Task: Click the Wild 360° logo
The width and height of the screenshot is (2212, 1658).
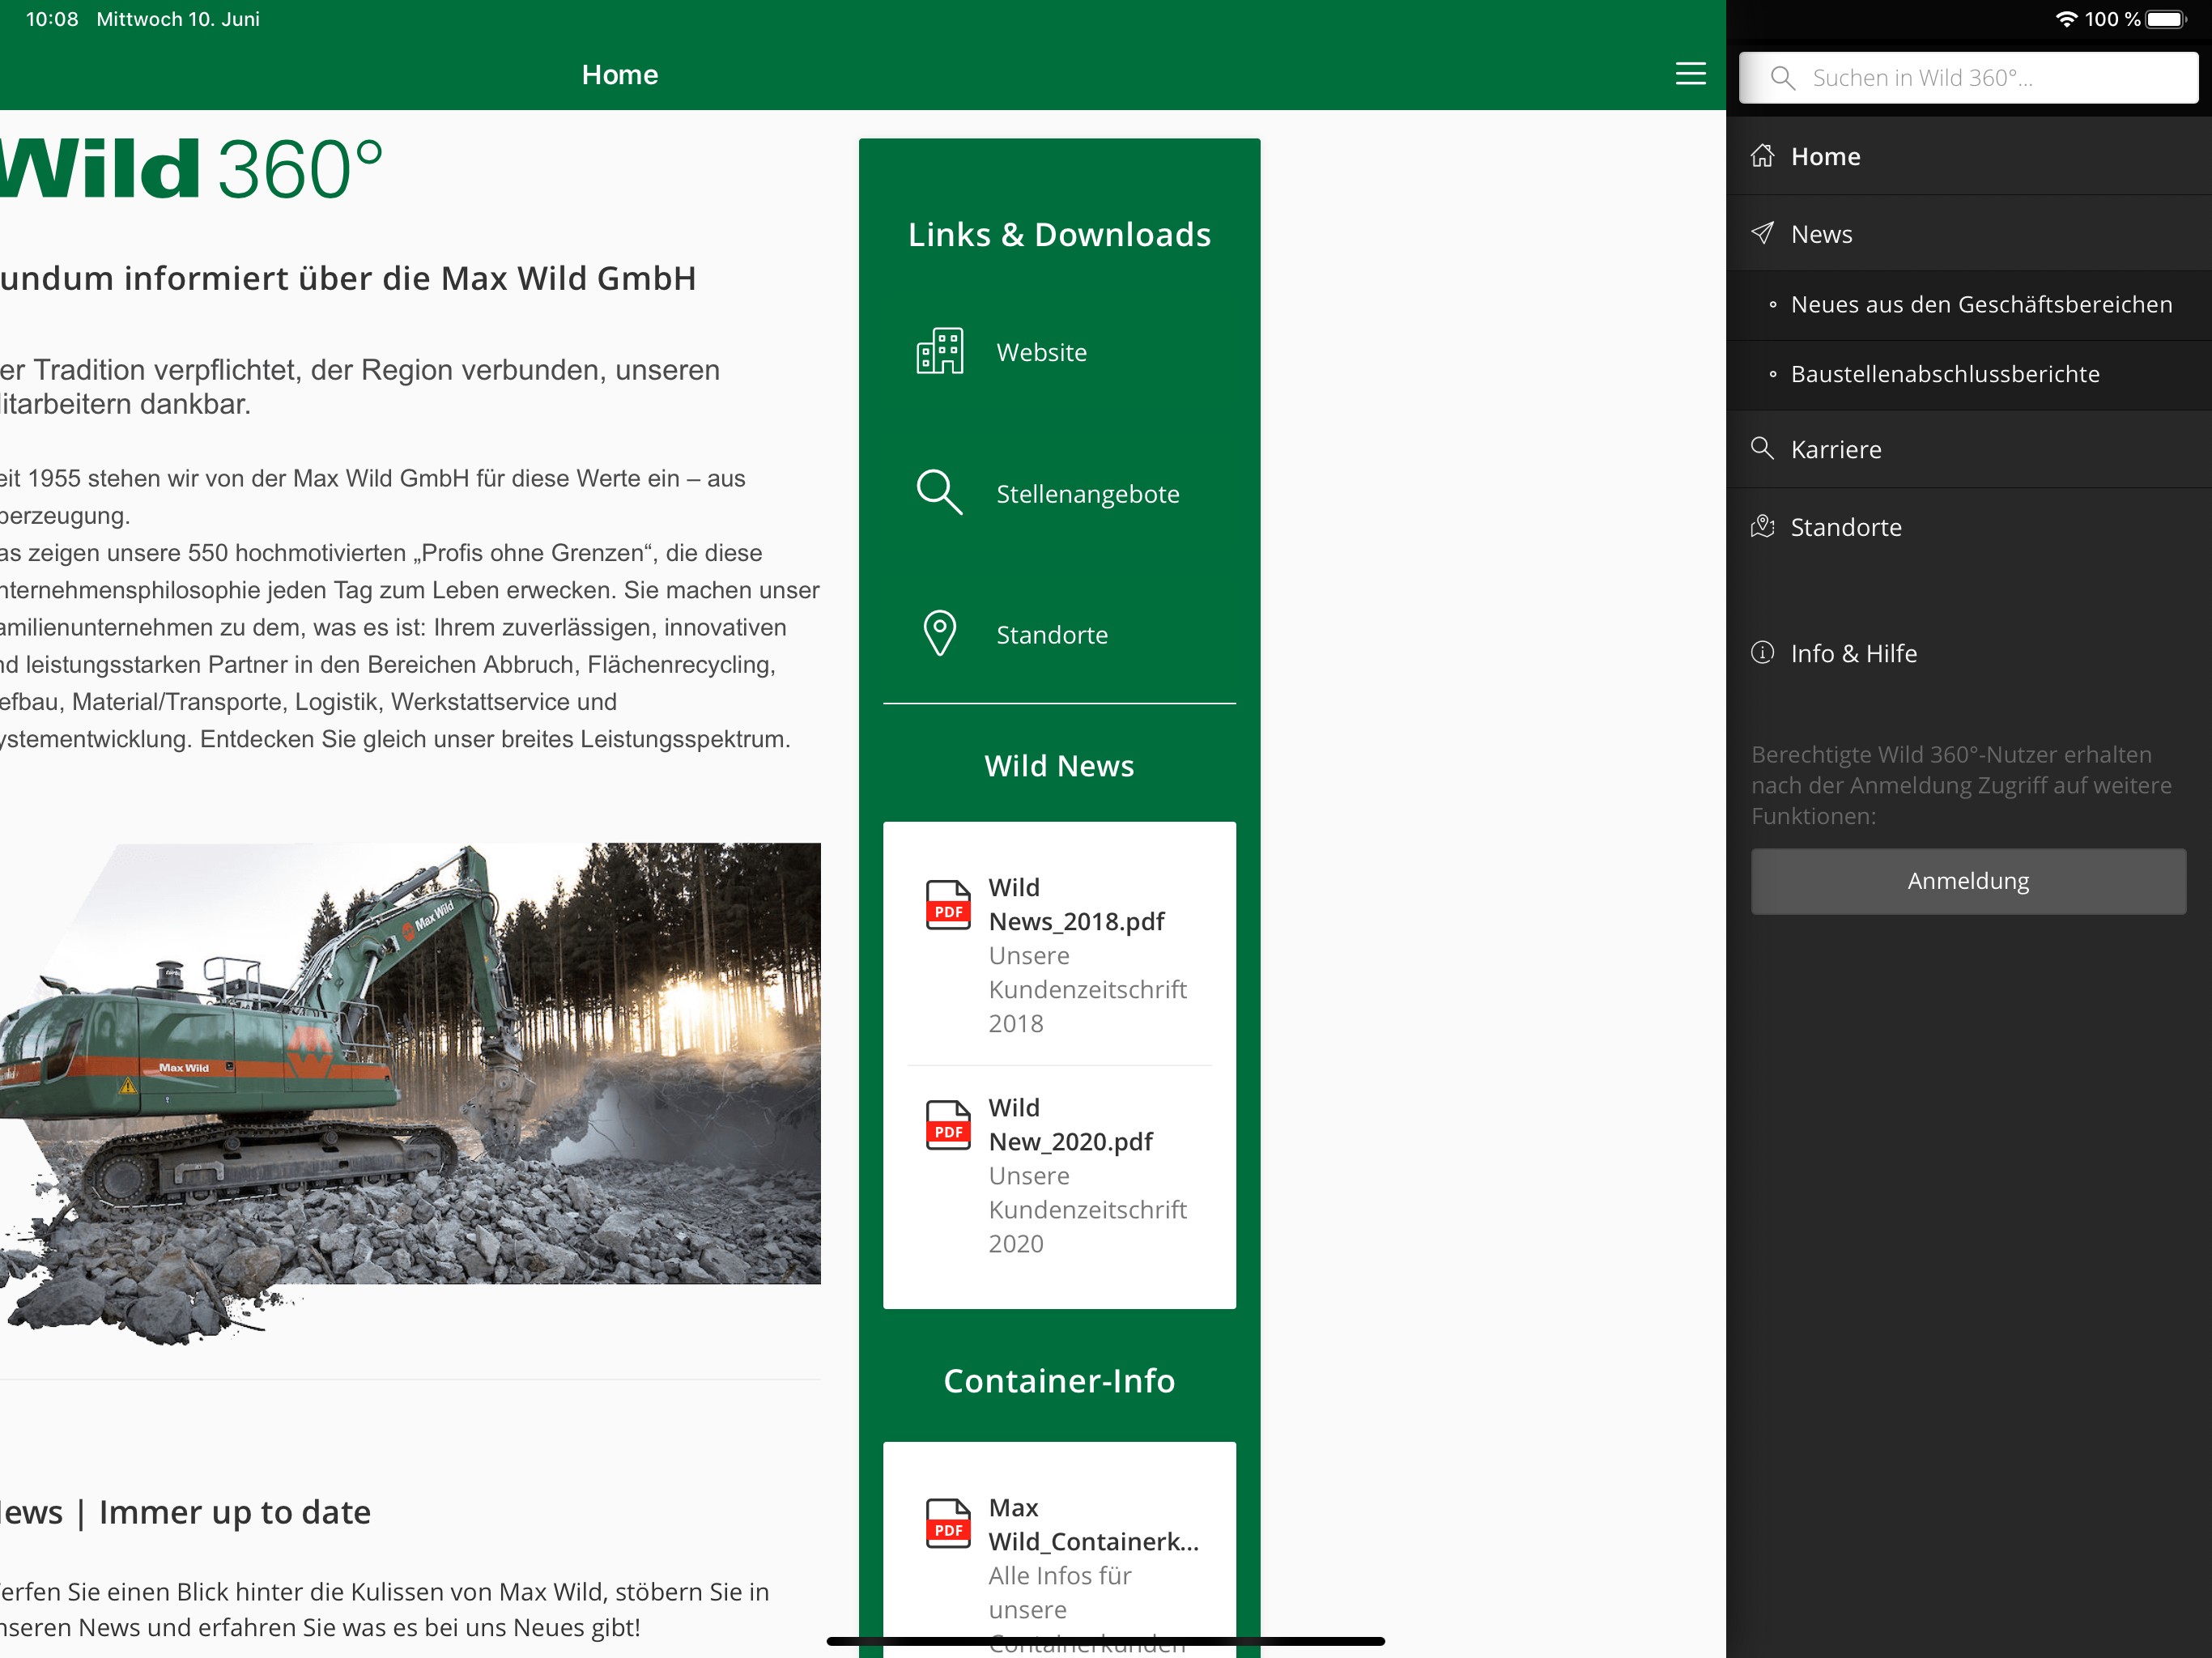Action: point(192,169)
